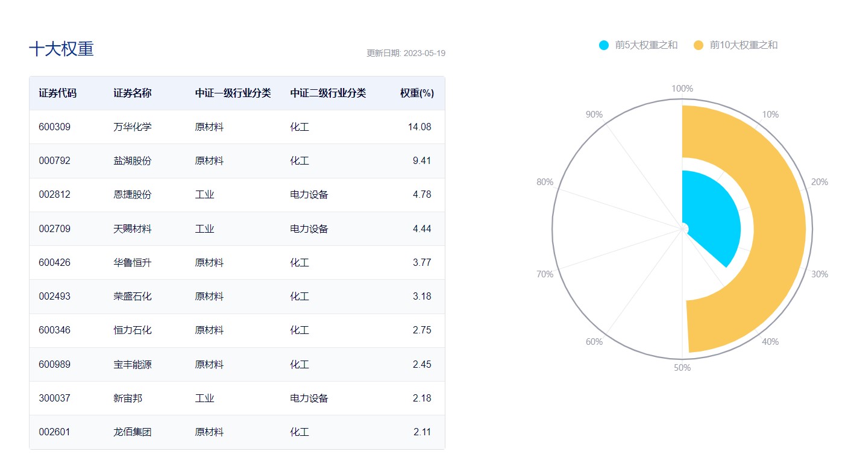Click the 40% axis label on chart
This screenshot has height=463, width=851.
770,342
